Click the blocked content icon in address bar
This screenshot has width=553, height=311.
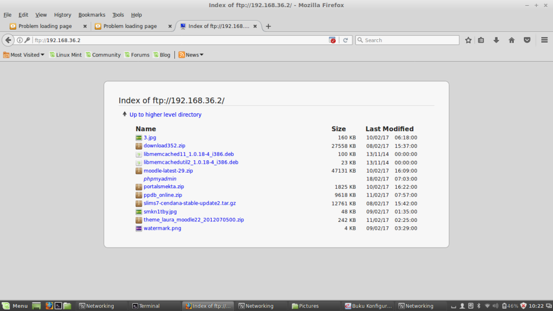332,40
